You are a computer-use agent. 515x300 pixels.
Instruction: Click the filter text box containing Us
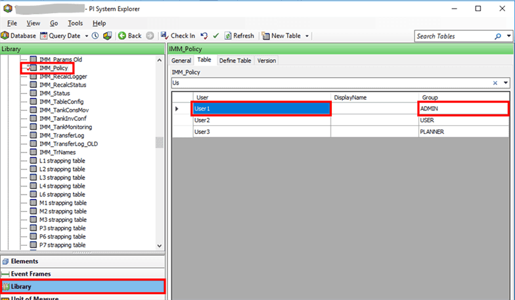coord(331,83)
